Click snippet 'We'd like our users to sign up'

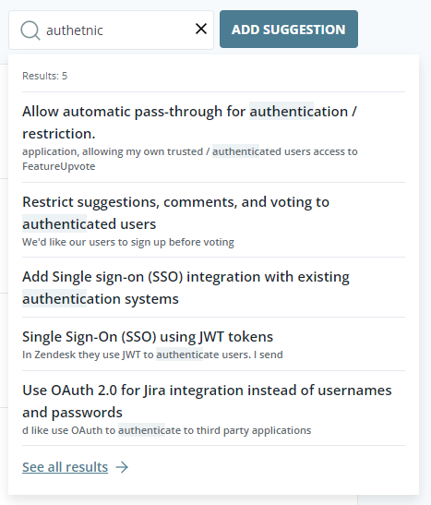[128, 242]
